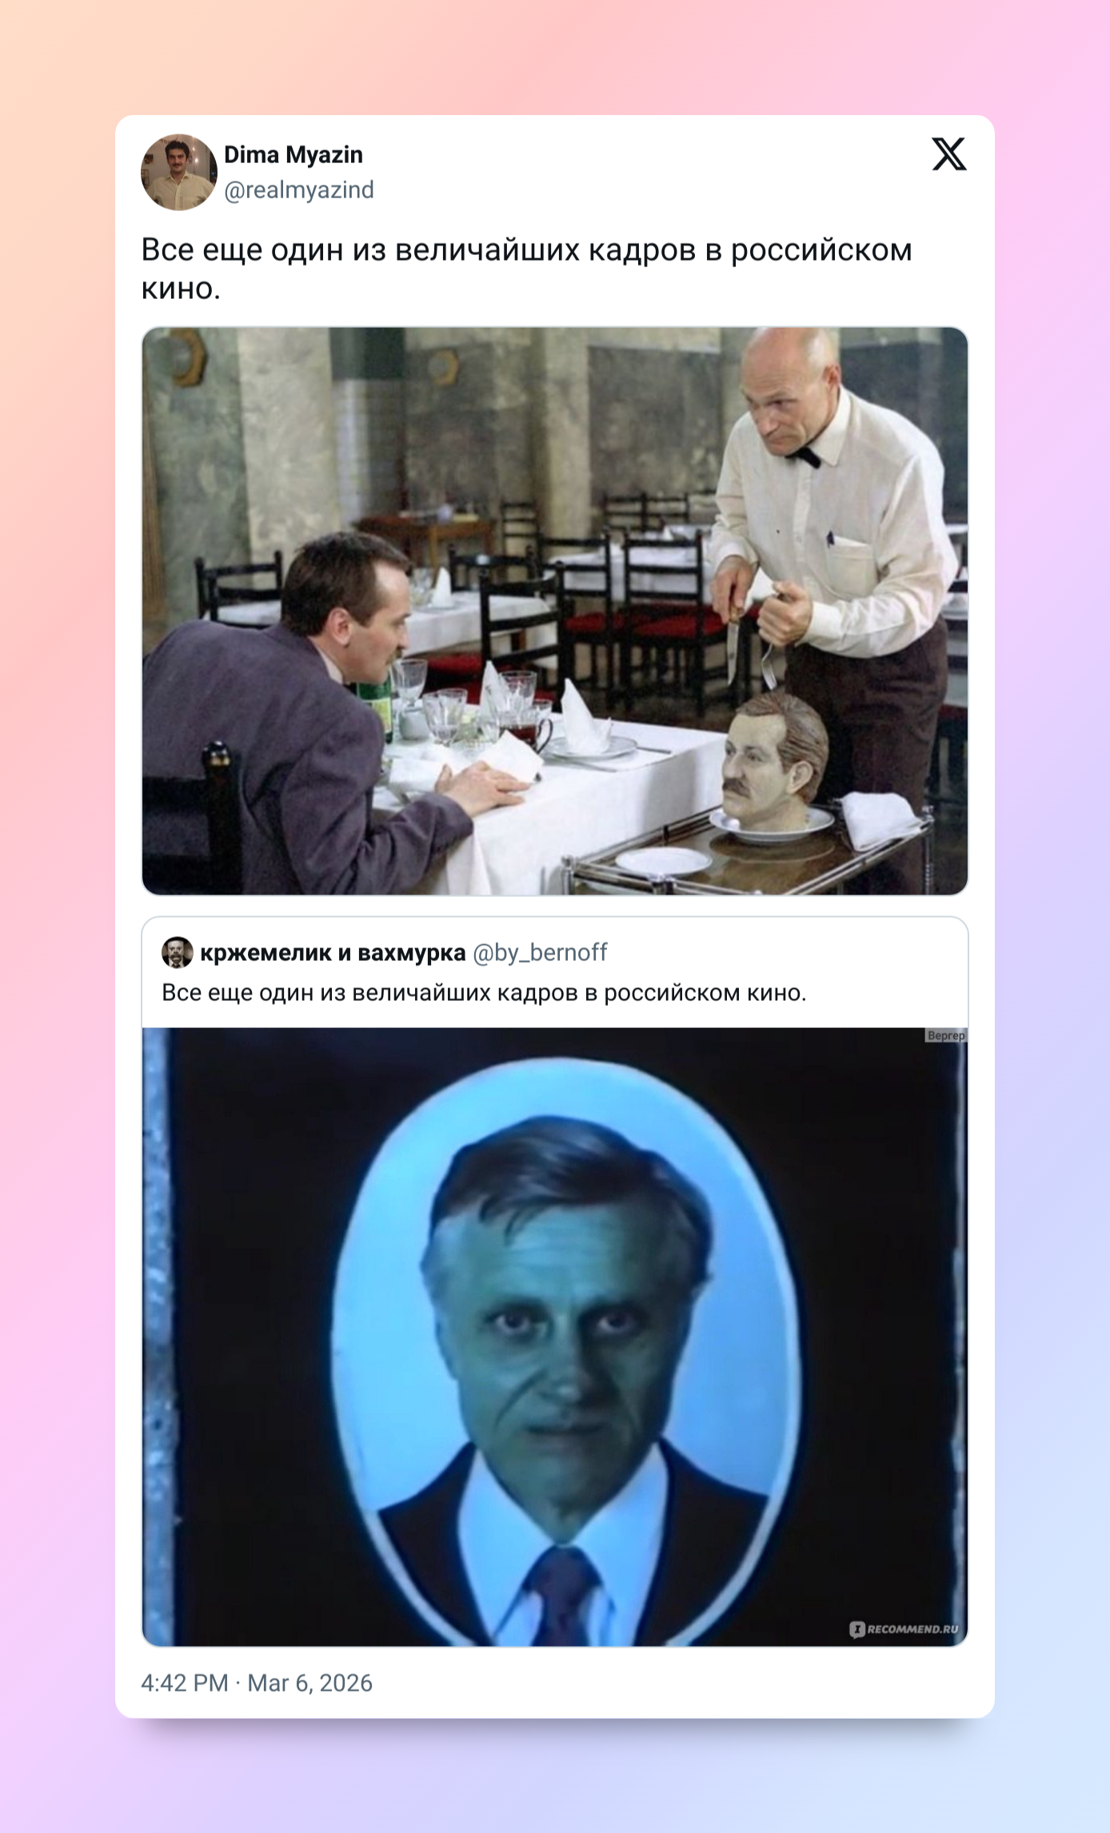Open the quoted author's small avatar
This screenshot has width=1110, height=1833.
pos(177,952)
